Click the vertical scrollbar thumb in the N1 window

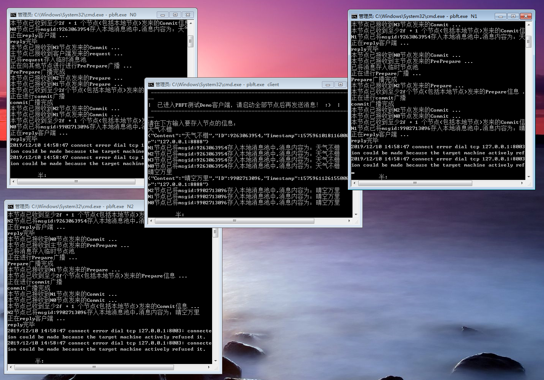[x=528, y=42]
